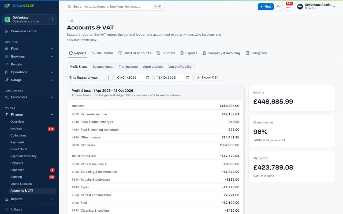Image resolution: width=343 pixels, height=214 pixels.
Task: Click the search magnifier icon
Action: 69,7
